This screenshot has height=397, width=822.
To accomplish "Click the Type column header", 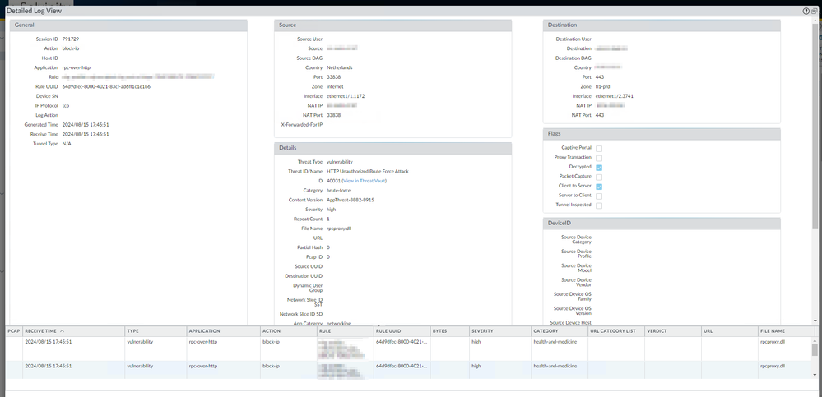I will 156,331.
